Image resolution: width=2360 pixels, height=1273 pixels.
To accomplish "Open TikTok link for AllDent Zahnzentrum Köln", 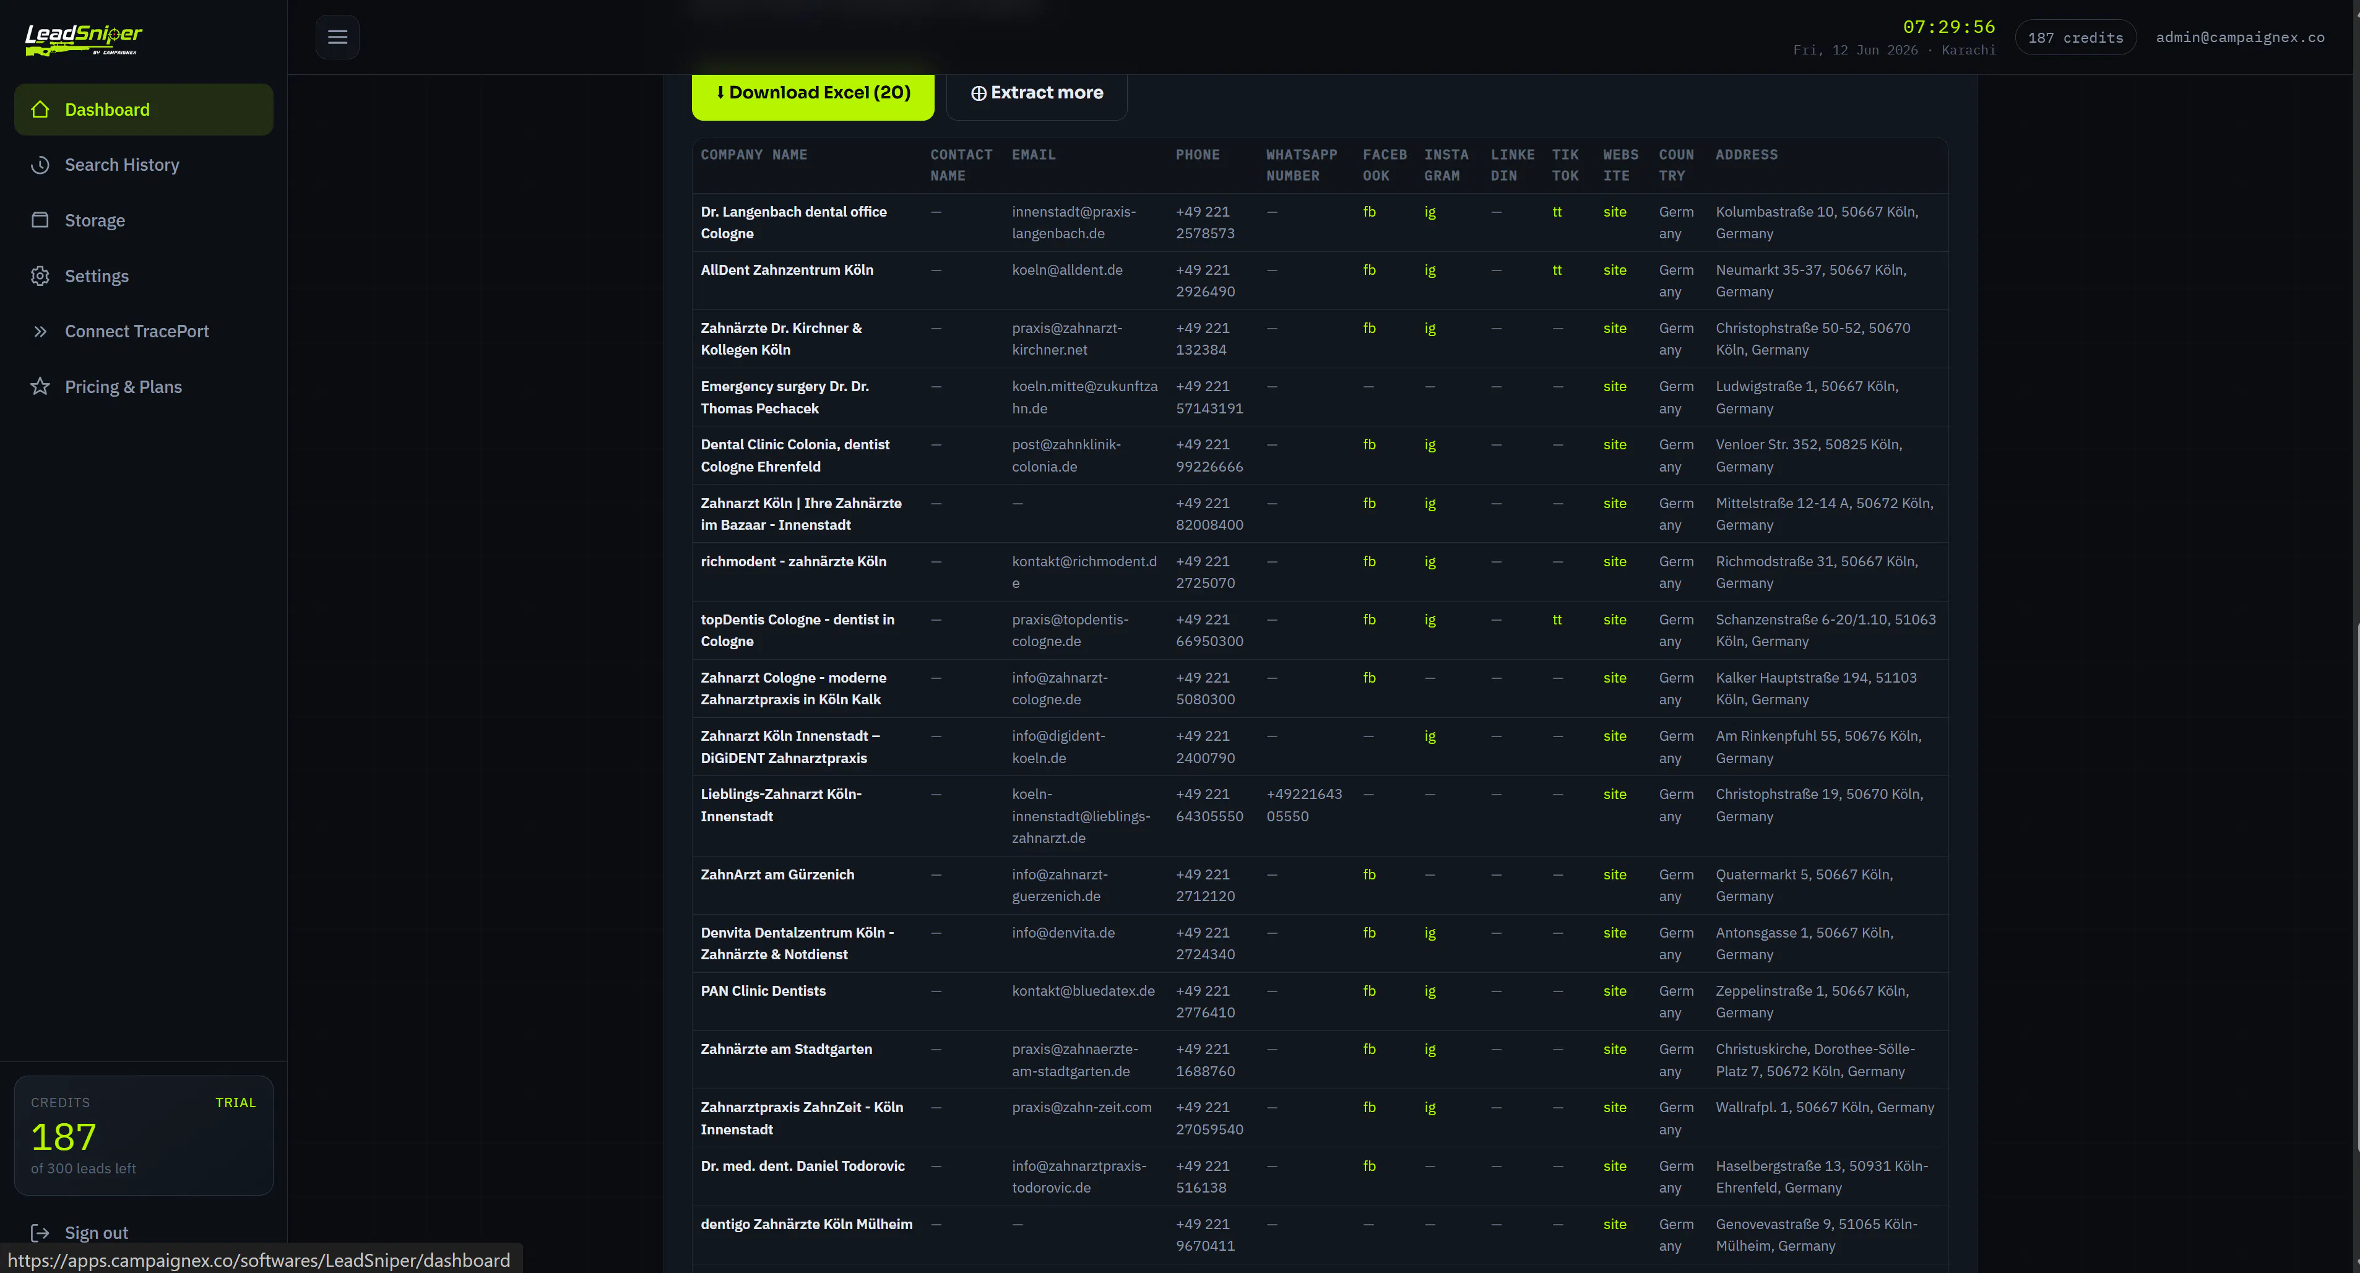I will pyautogui.click(x=1557, y=270).
